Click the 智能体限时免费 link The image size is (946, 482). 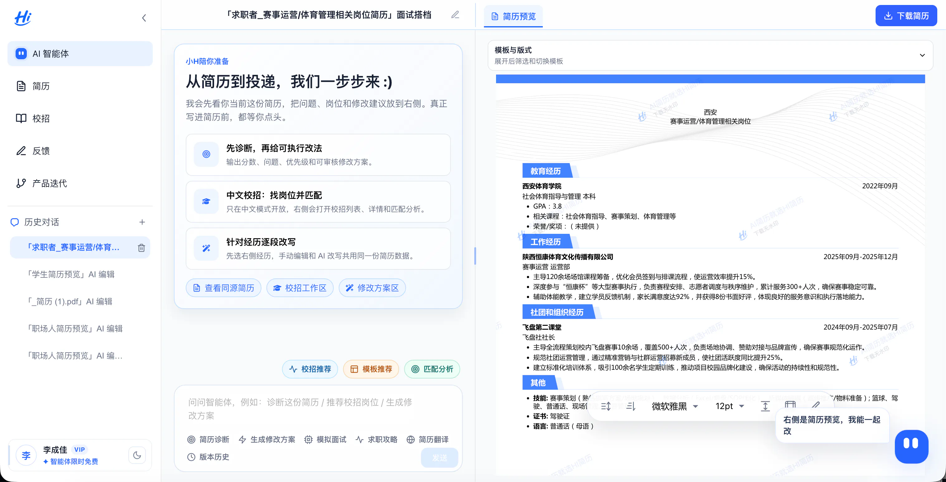70,461
